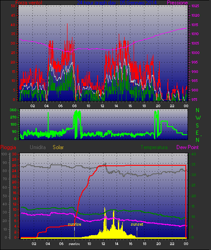Click the 'Pioggia' rain legend label
The width and height of the screenshot is (211, 250).
tap(8, 147)
